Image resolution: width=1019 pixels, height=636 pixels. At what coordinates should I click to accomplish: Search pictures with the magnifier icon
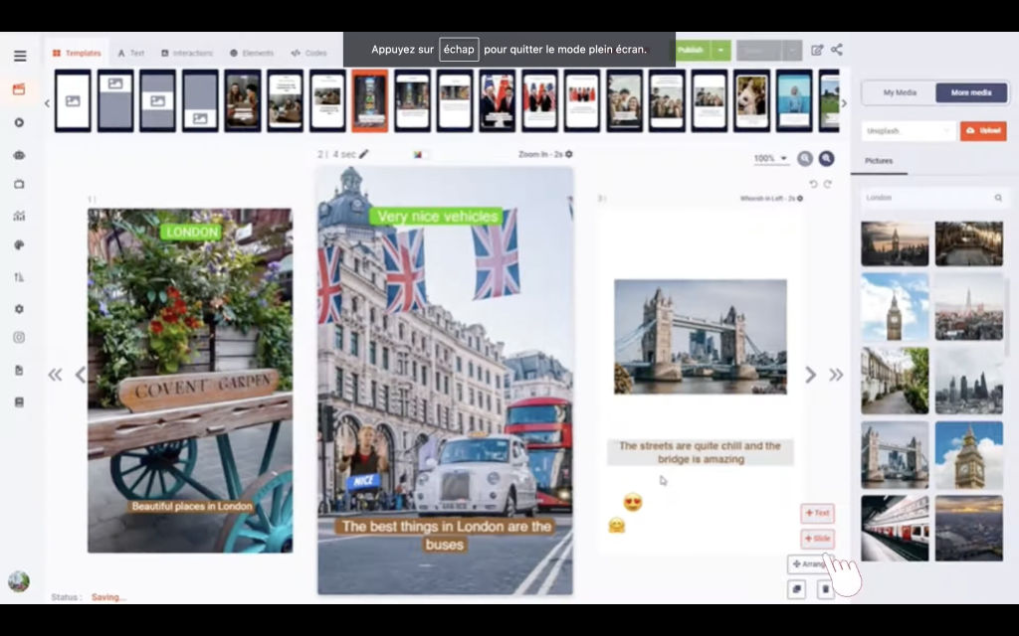tap(998, 198)
